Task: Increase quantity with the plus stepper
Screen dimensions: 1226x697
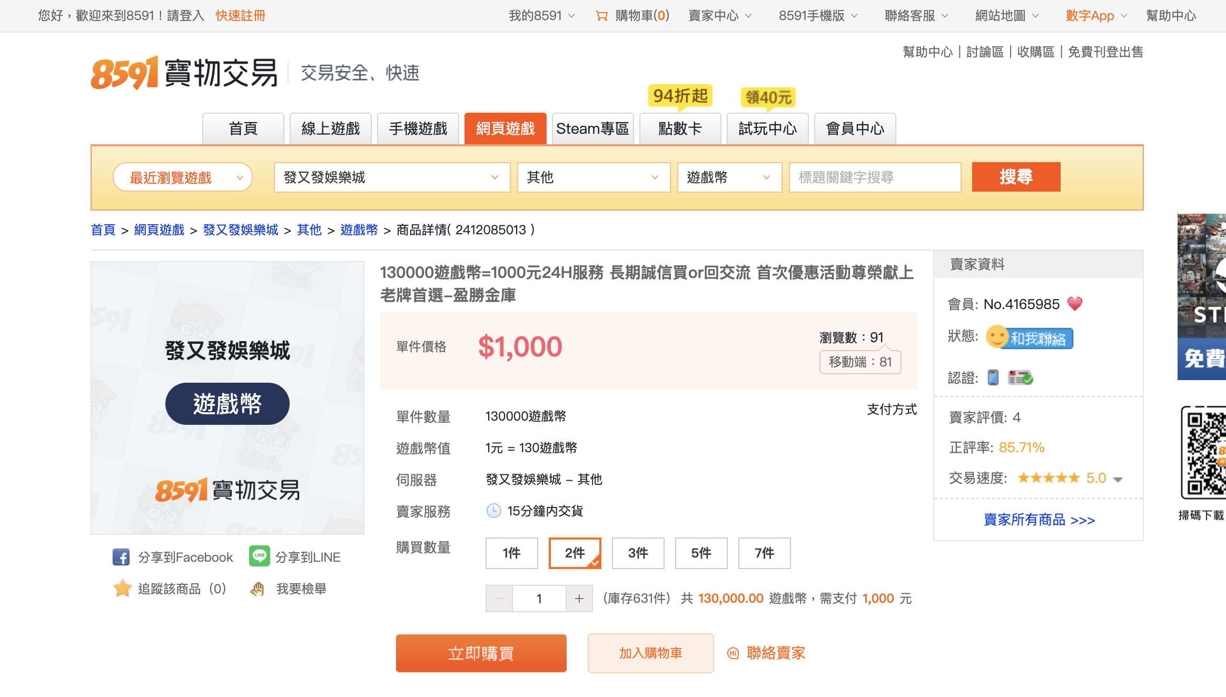Action: 579,599
